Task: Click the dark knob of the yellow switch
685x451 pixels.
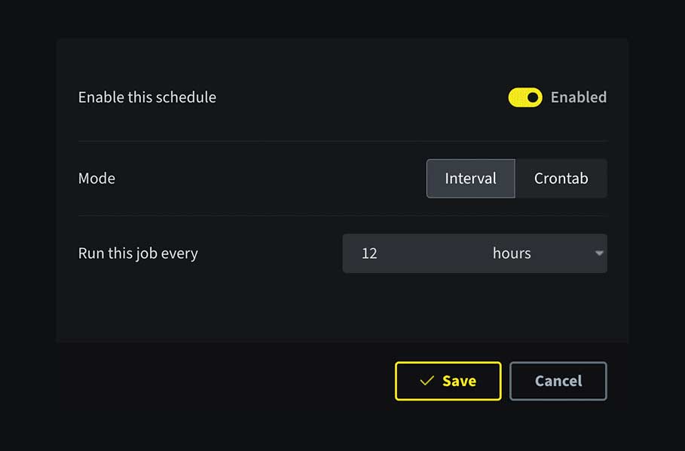Action: click(x=533, y=97)
